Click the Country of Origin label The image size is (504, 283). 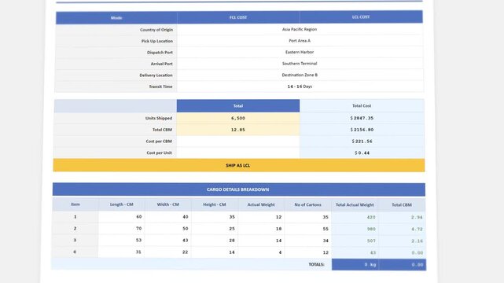156,30
